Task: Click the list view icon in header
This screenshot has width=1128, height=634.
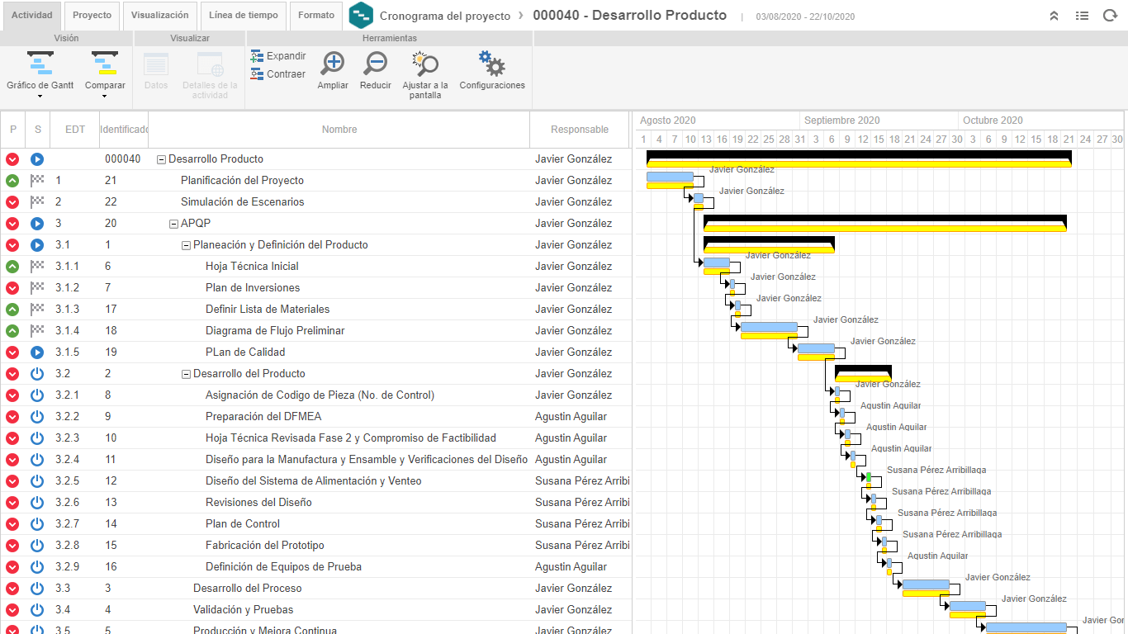Action: [1082, 16]
